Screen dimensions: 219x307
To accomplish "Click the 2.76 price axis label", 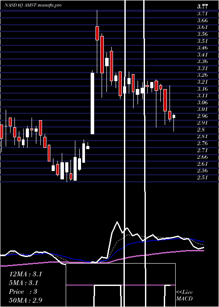I will pos(202,143).
